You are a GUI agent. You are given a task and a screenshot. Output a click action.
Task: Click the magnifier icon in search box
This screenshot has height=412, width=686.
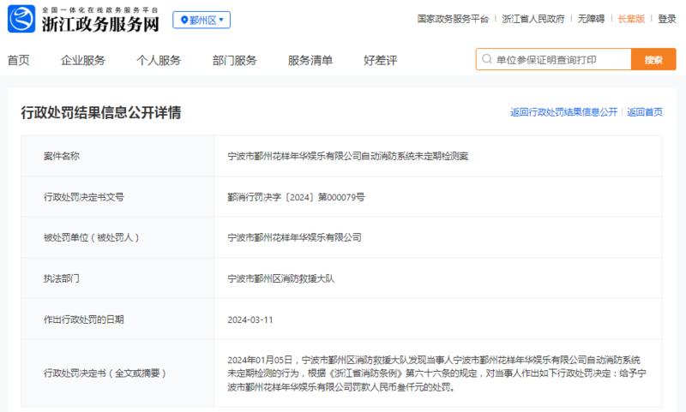pos(486,59)
